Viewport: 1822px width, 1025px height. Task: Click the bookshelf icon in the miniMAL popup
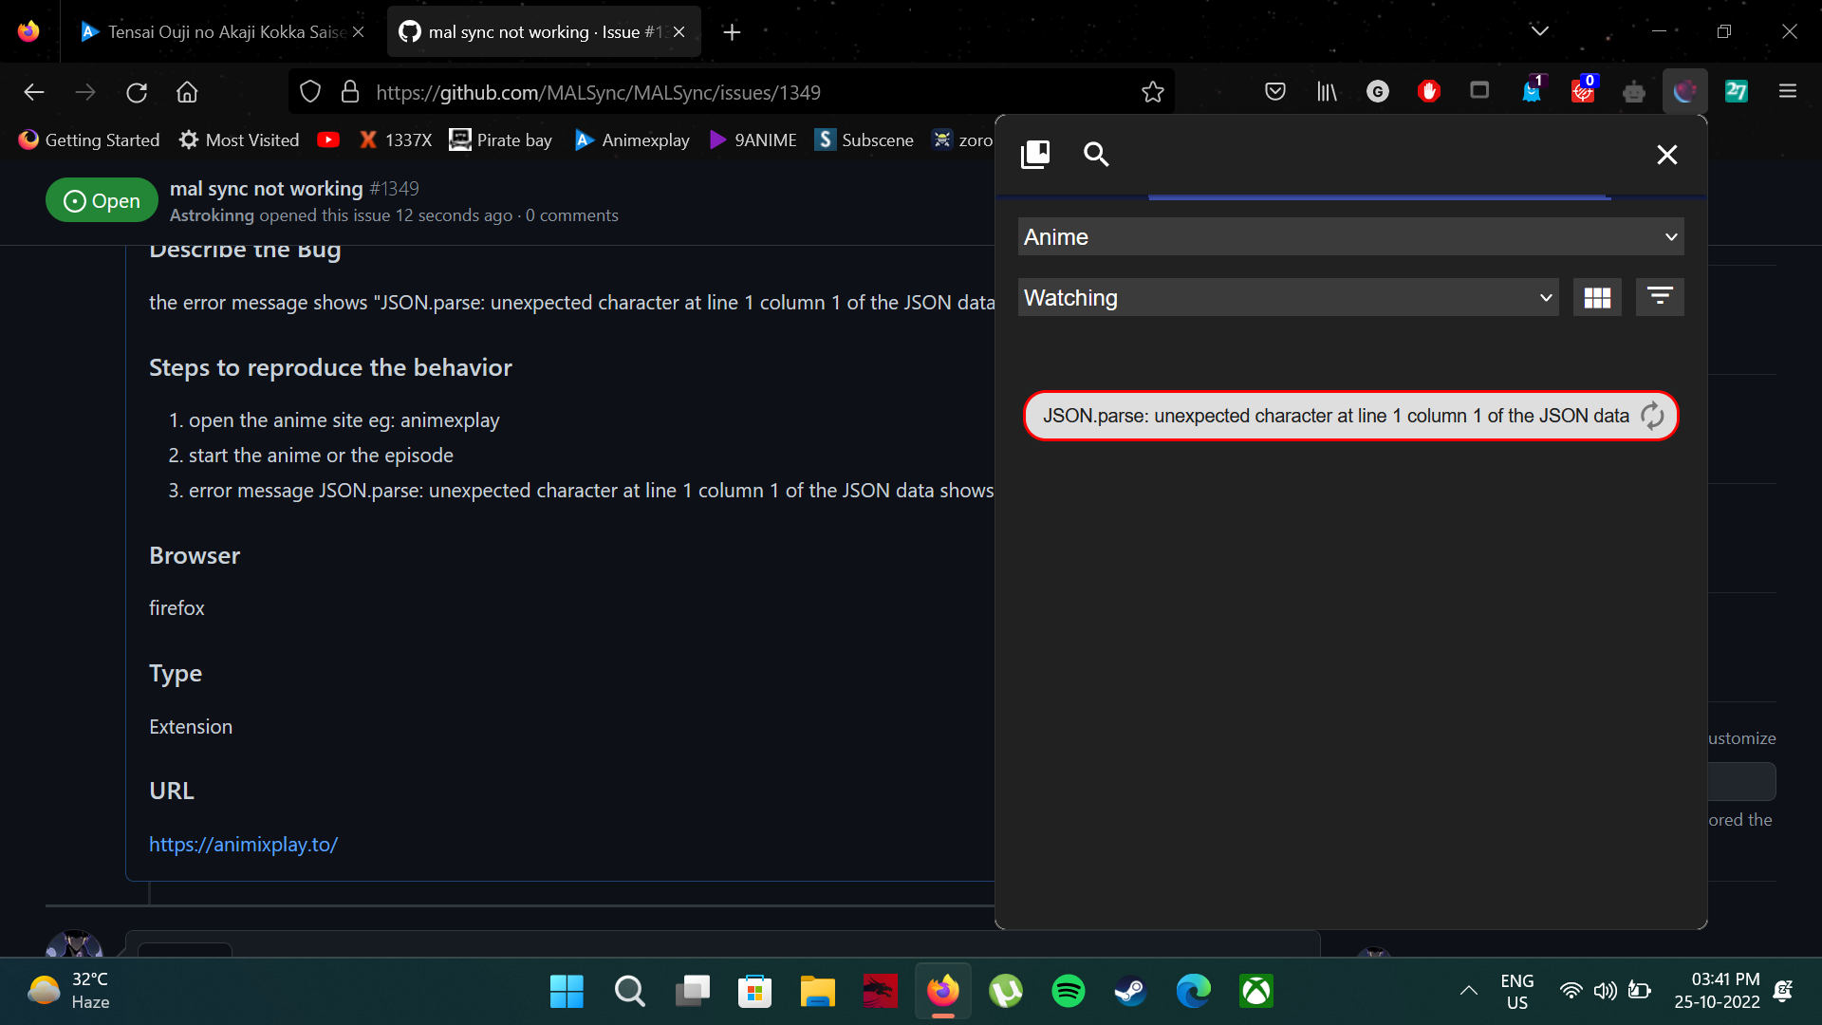1034,154
